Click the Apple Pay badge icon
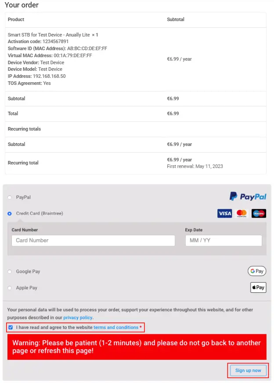 pyautogui.click(x=258, y=287)
